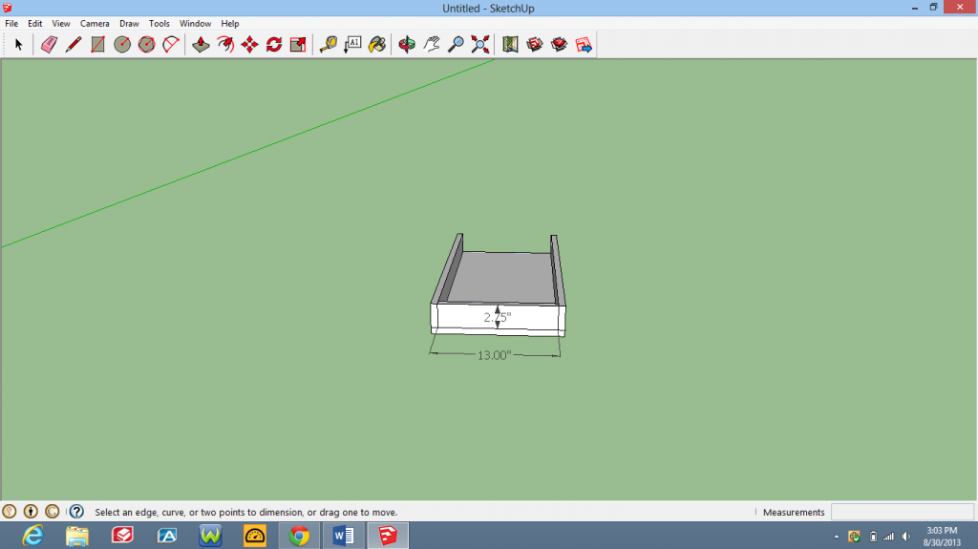The height and width of the screenshot is (549, 978).
Task: Pick the Scale tool
Action: pyautogui.click(x=298, y=44)
